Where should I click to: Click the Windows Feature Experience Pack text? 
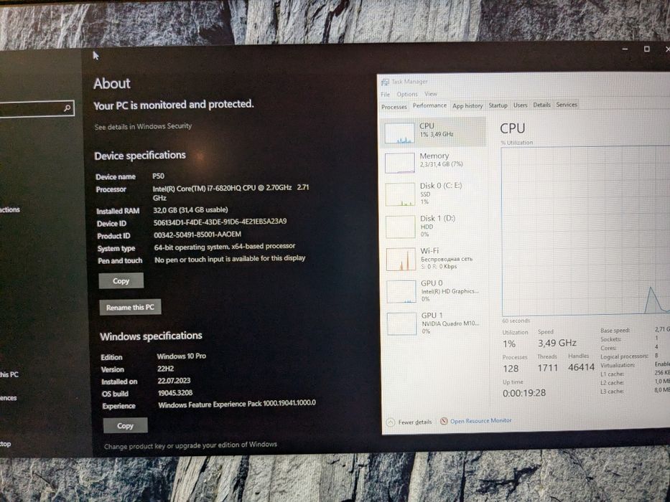(x=237, y=404)
